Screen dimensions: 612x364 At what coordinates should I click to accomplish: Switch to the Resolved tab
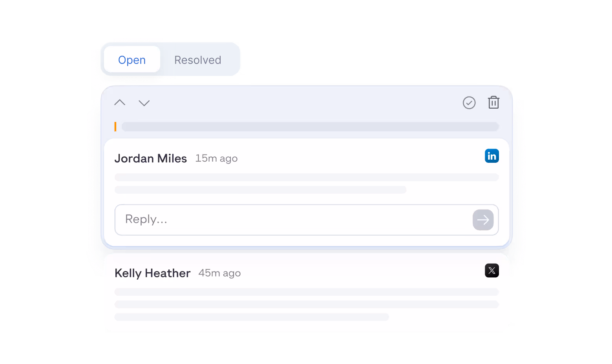pos(198,60)
